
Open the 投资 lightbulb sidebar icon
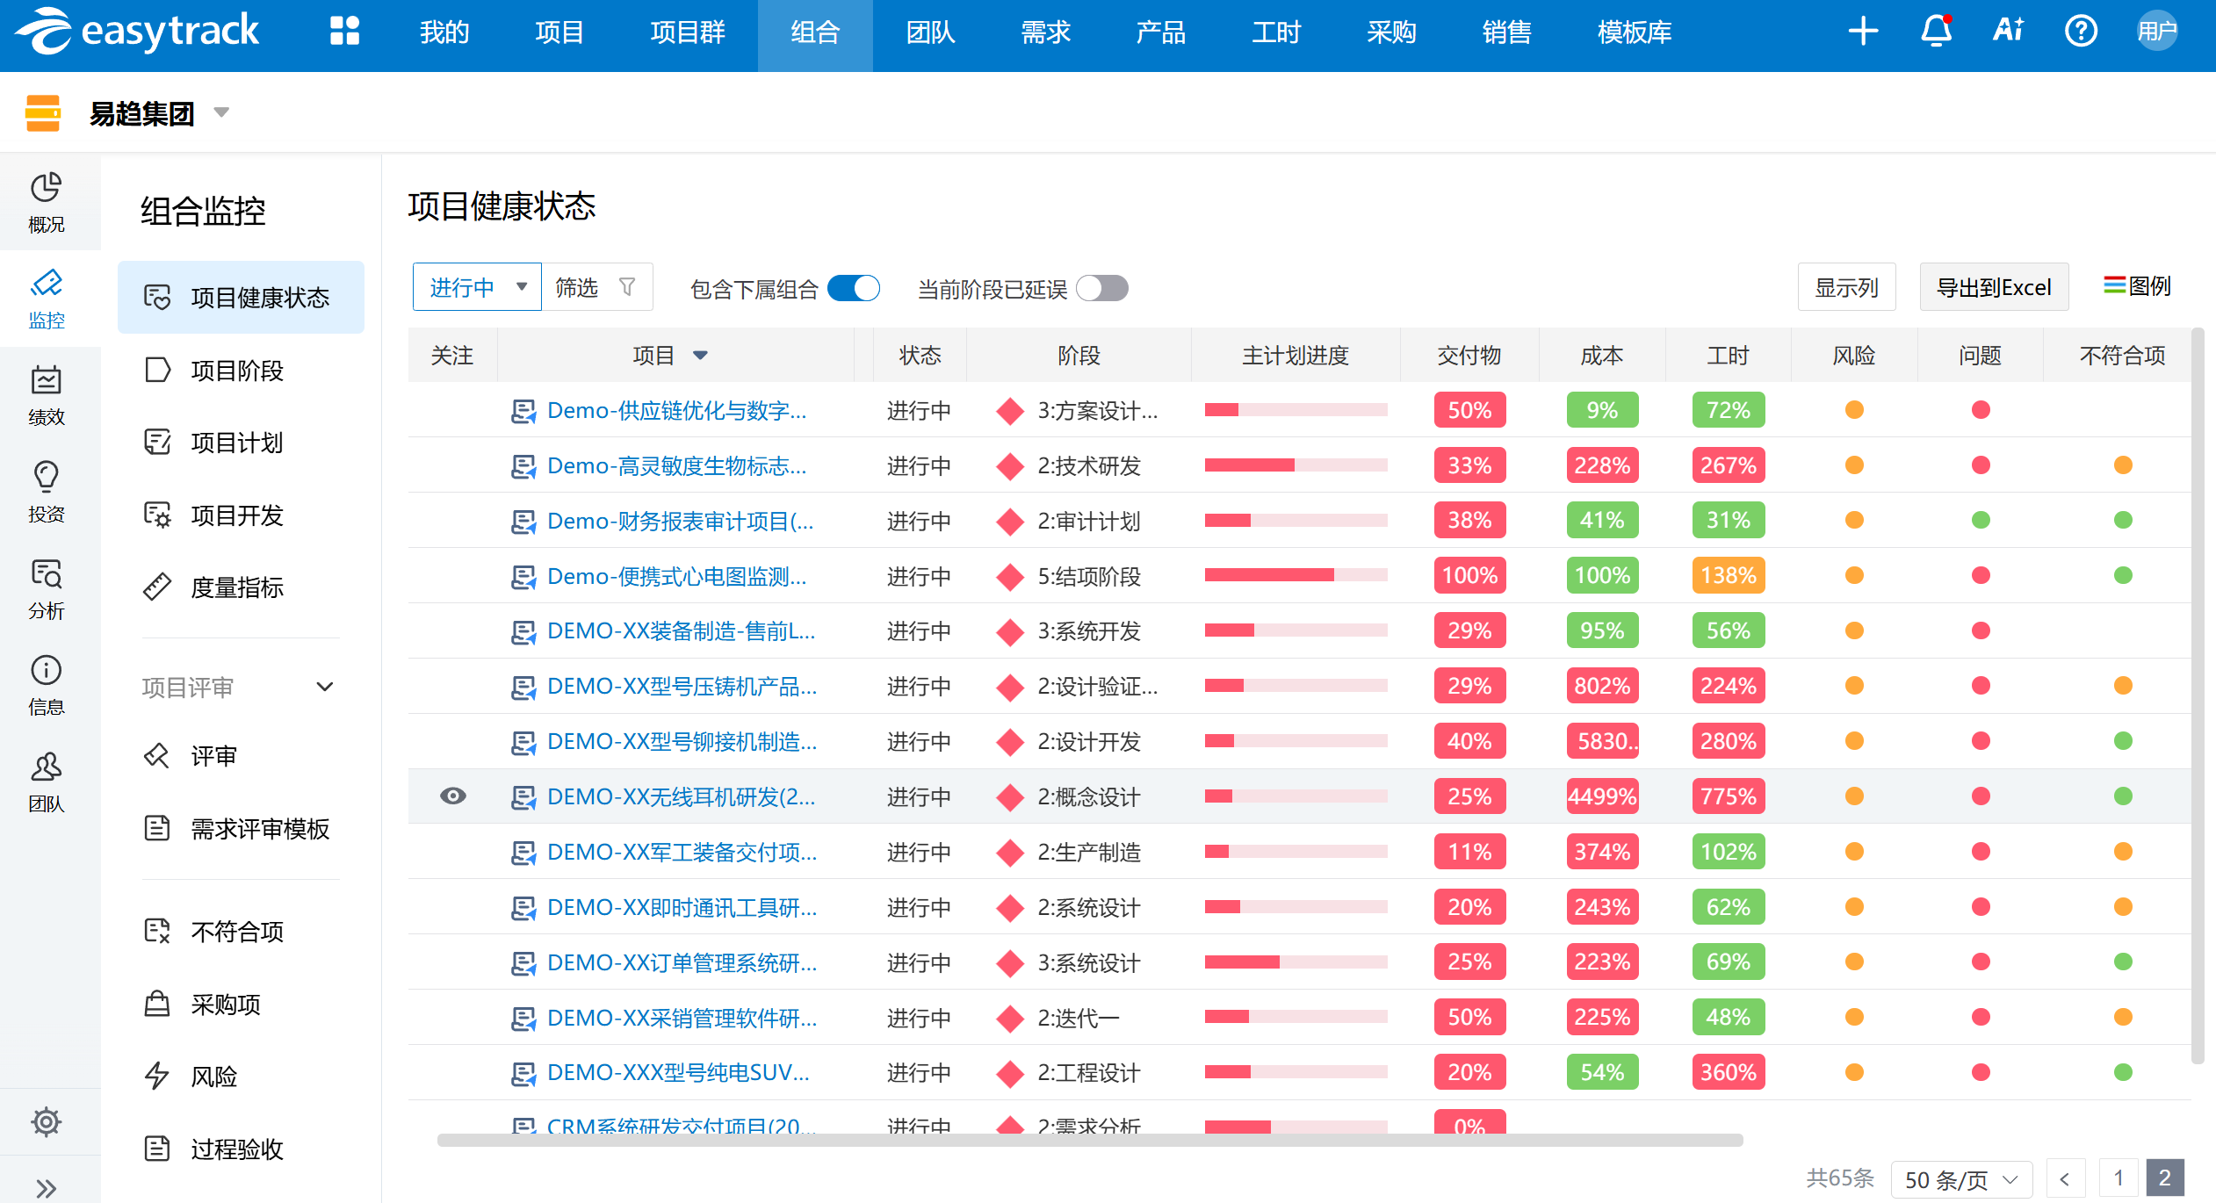[x=47, y=492]
